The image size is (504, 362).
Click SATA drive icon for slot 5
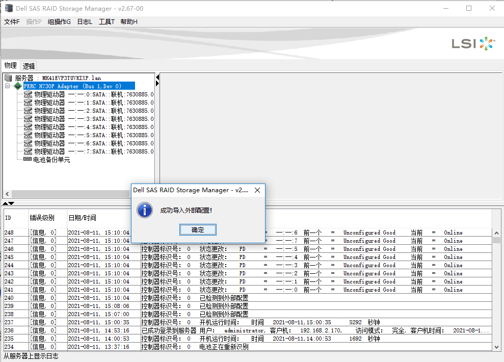28,135
